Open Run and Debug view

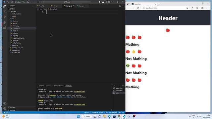(x=5, y=22)
